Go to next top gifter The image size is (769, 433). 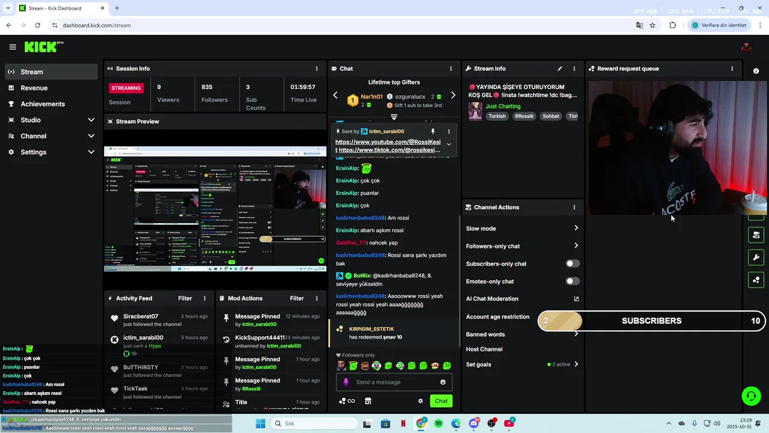tap(453, 95)
